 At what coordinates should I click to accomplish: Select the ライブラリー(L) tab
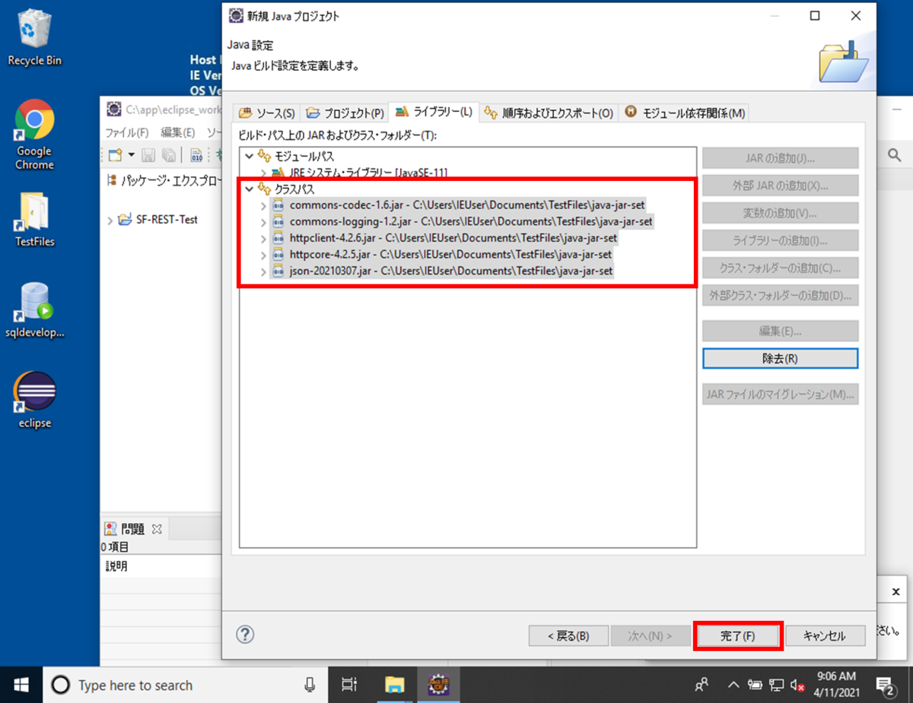click(434, 112)
